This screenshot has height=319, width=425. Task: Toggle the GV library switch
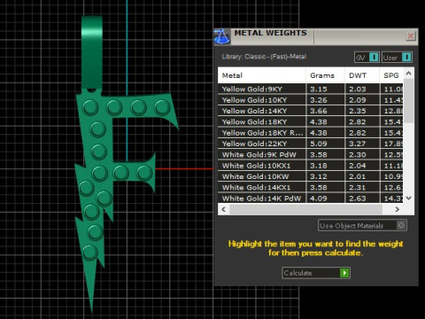[367, 58]
